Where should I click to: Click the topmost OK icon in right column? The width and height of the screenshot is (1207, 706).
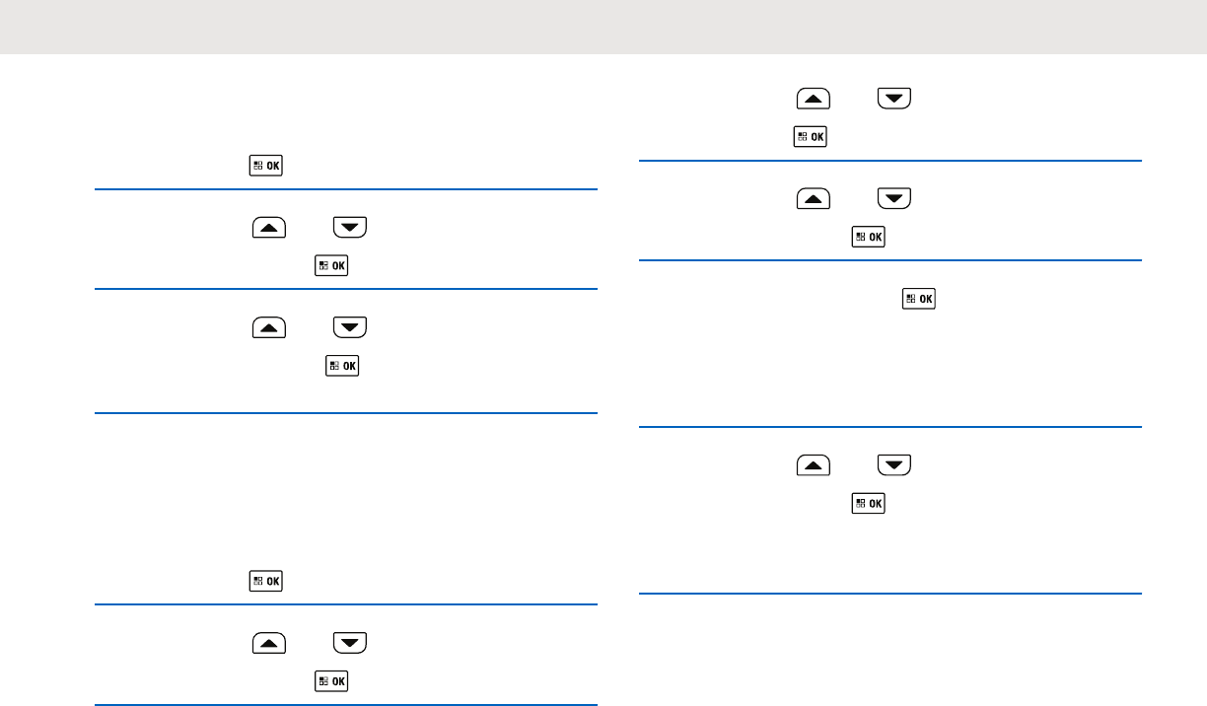click(810, 137)
